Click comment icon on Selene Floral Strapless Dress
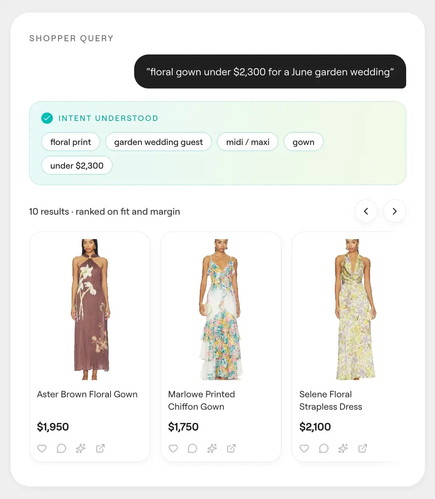Screen dimensions: 435x499 [x=324, y=449]
